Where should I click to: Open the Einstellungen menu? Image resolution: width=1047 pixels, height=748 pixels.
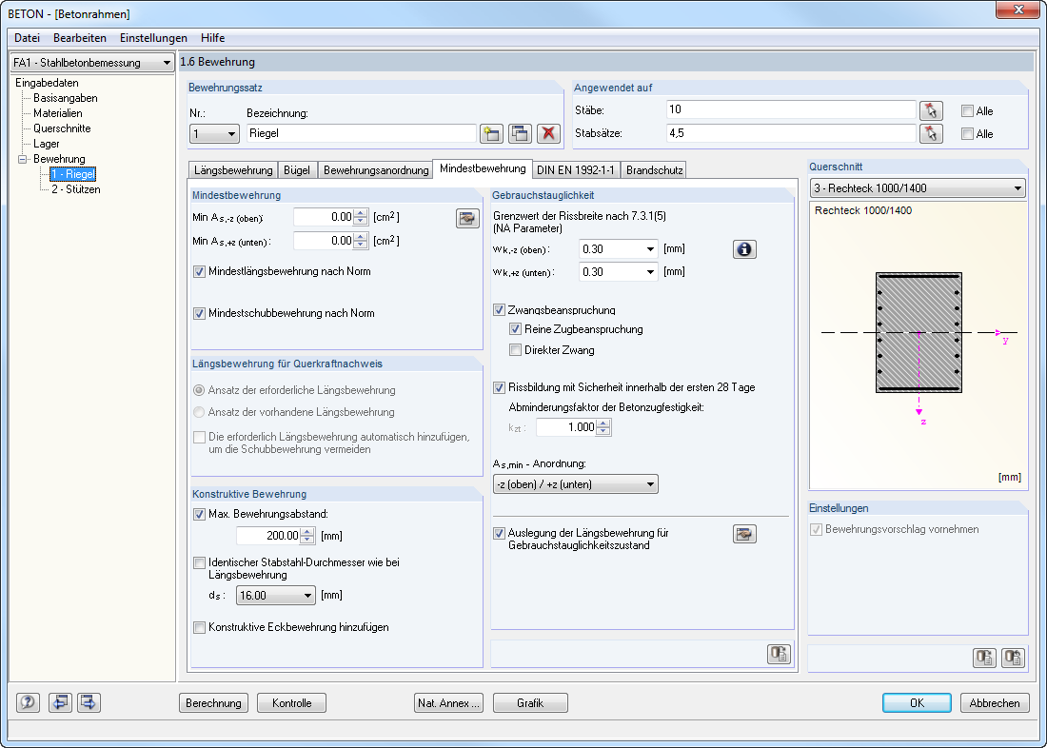coord(153,38)
